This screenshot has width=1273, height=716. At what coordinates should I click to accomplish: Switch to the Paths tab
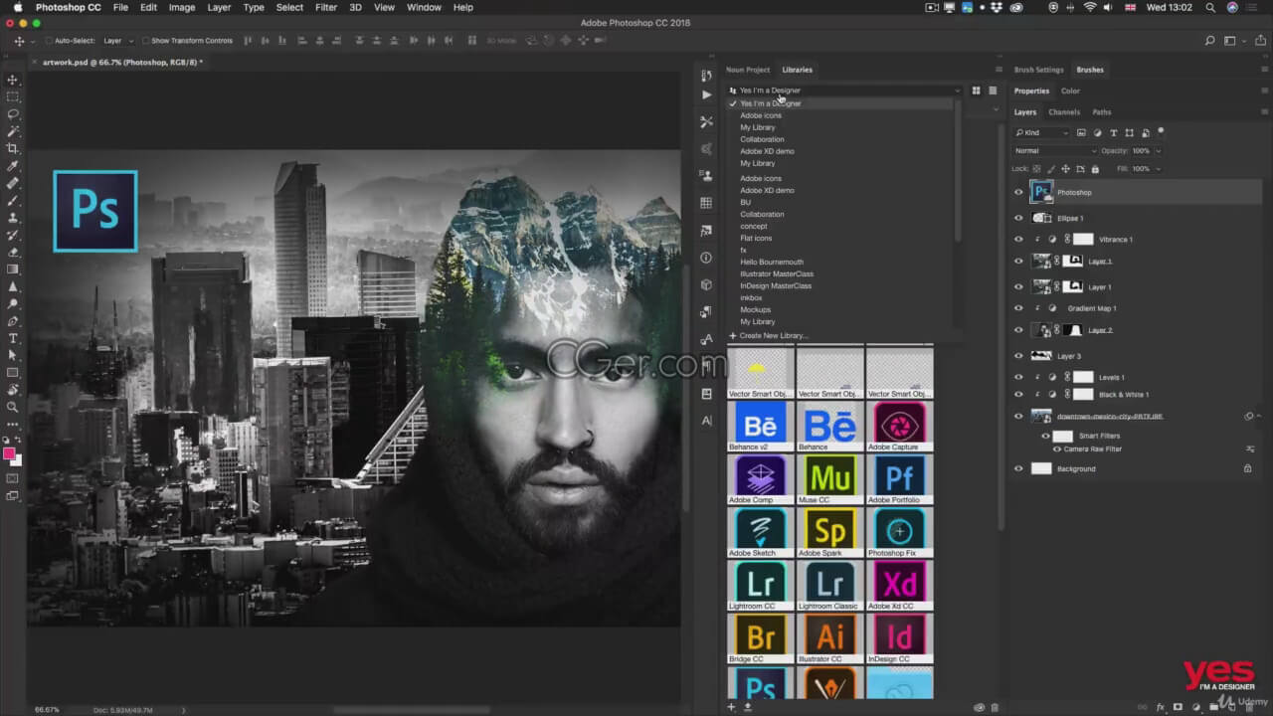coord(1101,112)
